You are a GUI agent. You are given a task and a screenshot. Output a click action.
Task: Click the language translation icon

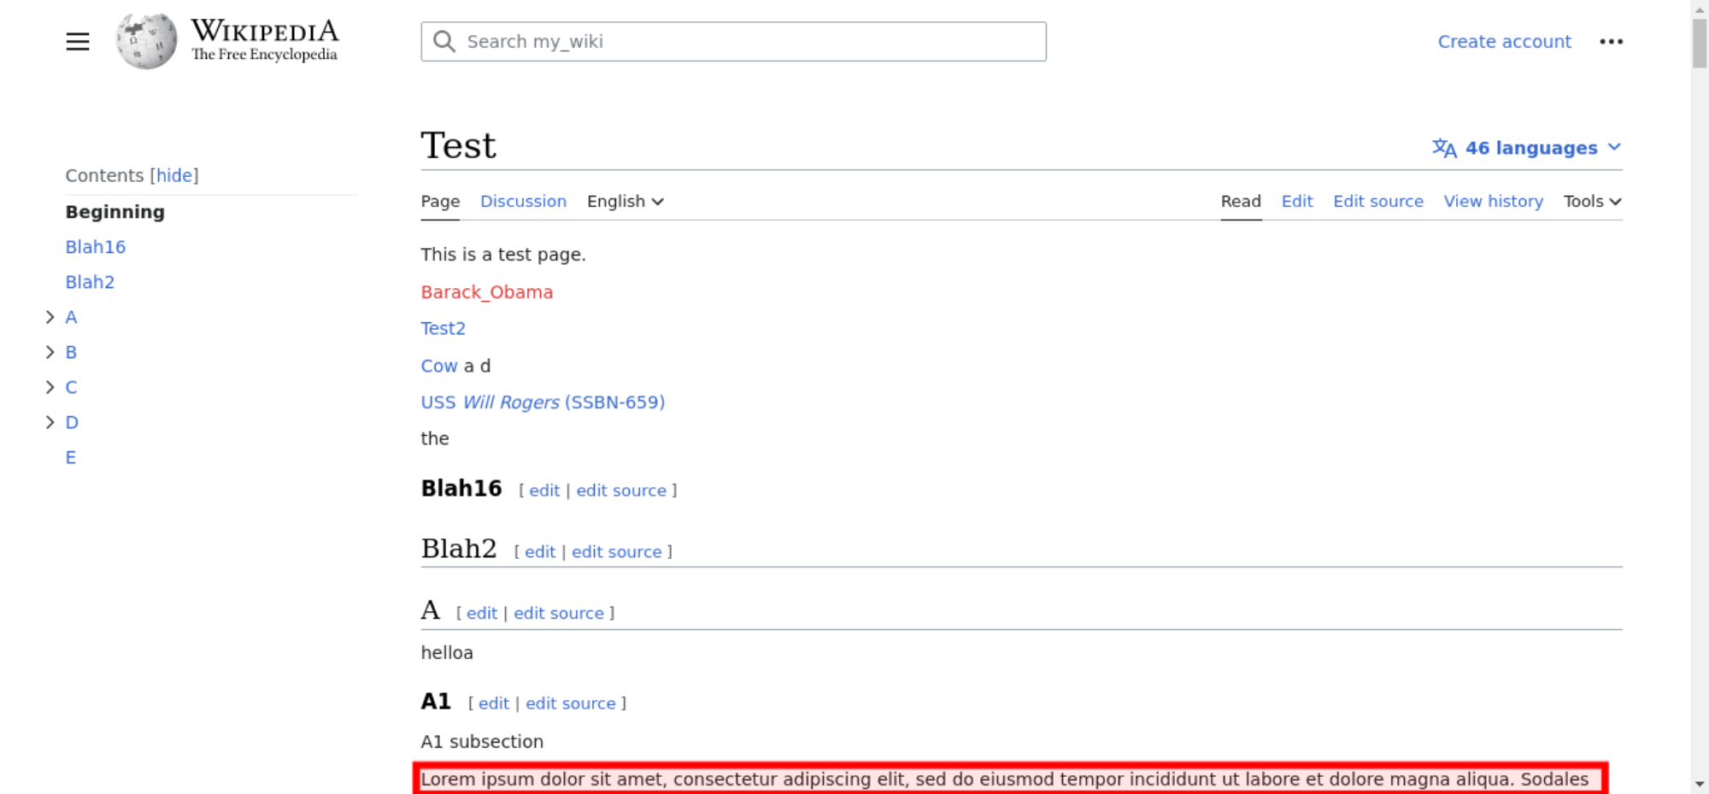1444,148
